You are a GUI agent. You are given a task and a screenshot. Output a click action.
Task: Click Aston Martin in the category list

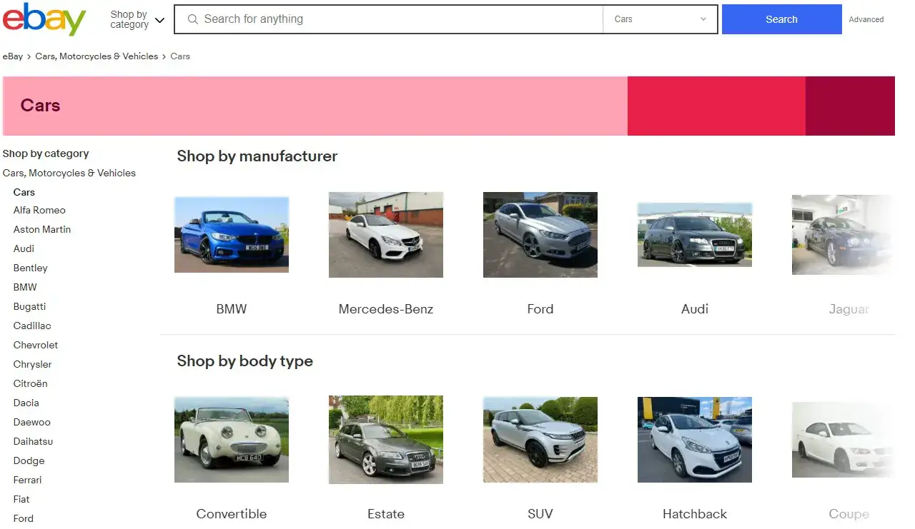41,229
